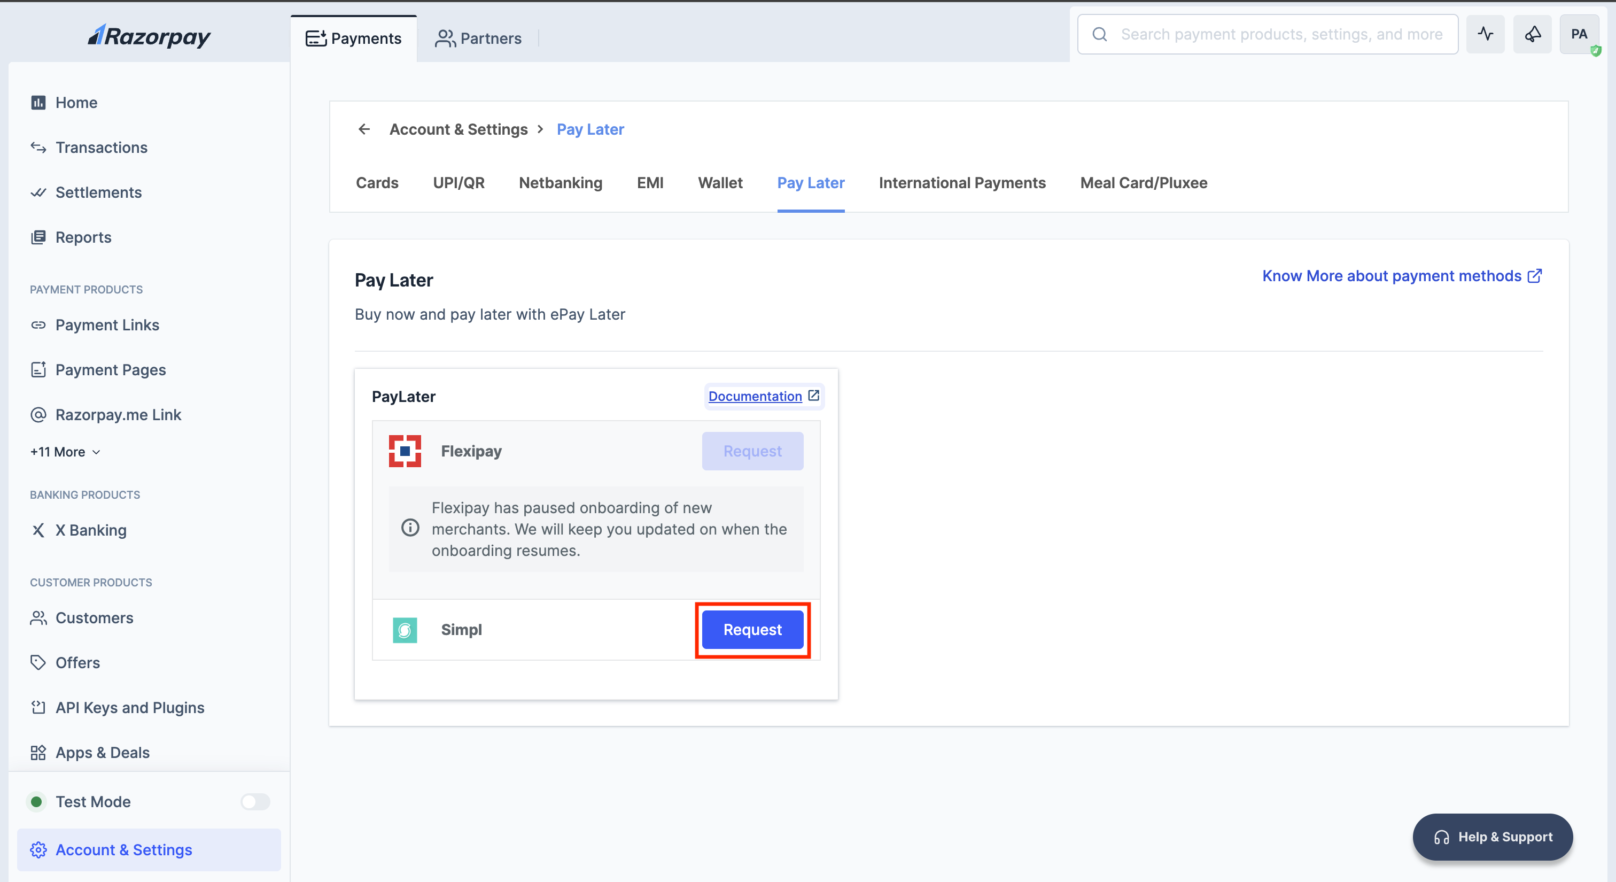Request the Simpl pay later method
This screenshot has height=882, width=1616.
click(752, 629)
